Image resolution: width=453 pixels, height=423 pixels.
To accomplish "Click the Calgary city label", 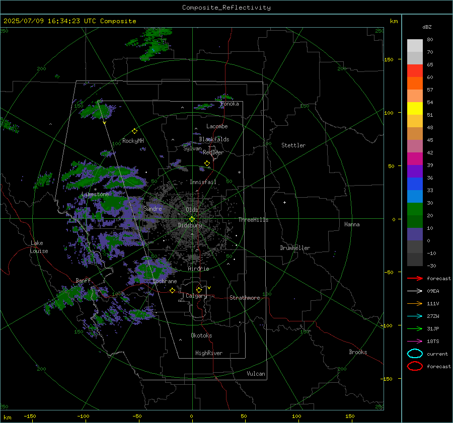I will click(x=196, y=296).
